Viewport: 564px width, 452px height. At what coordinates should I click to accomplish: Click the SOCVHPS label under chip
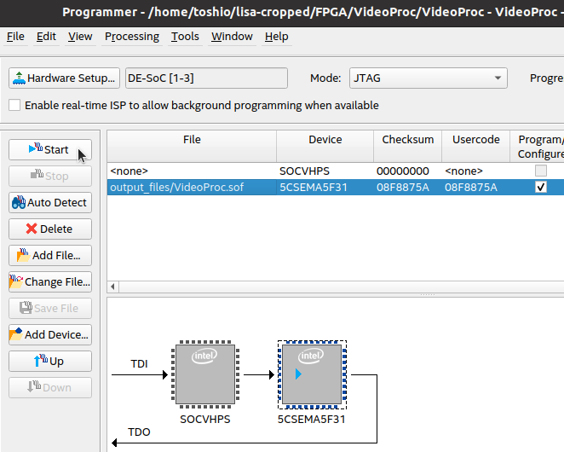[x=205, y=420]
